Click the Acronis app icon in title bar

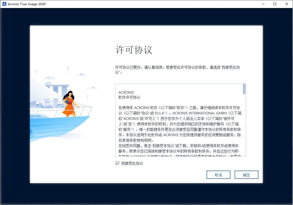point(4,4)
